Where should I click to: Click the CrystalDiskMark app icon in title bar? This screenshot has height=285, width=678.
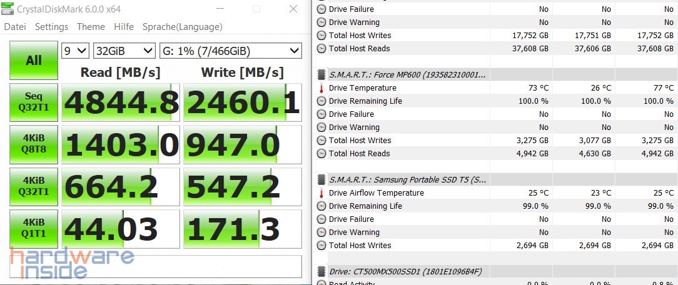click(8, 9)
